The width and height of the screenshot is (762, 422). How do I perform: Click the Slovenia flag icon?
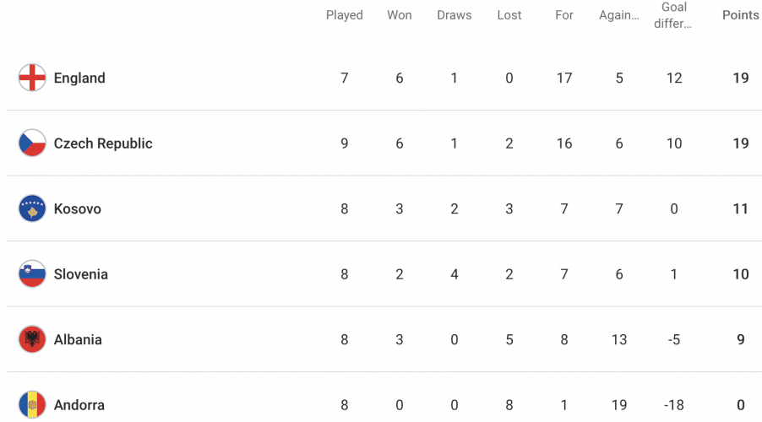pos(32,274)
